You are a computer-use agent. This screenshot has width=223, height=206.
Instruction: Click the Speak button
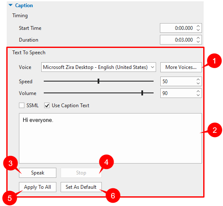coord(37,173)
